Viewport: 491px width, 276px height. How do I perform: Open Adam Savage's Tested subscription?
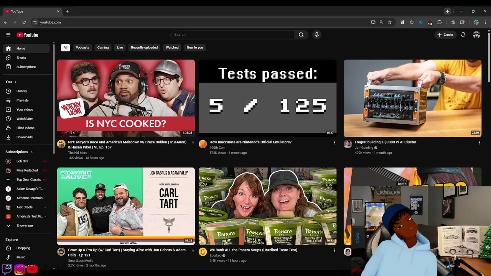coord(26,189)
